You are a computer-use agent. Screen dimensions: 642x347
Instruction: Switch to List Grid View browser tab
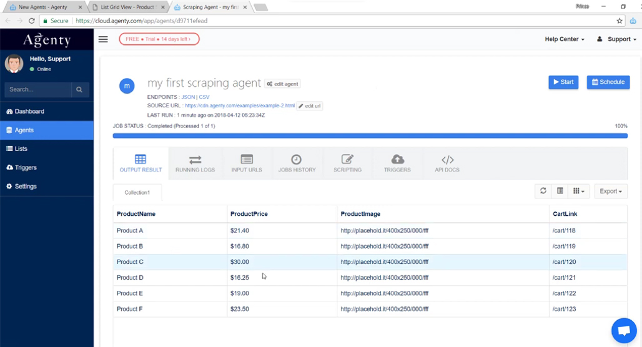tap(127, 7)
